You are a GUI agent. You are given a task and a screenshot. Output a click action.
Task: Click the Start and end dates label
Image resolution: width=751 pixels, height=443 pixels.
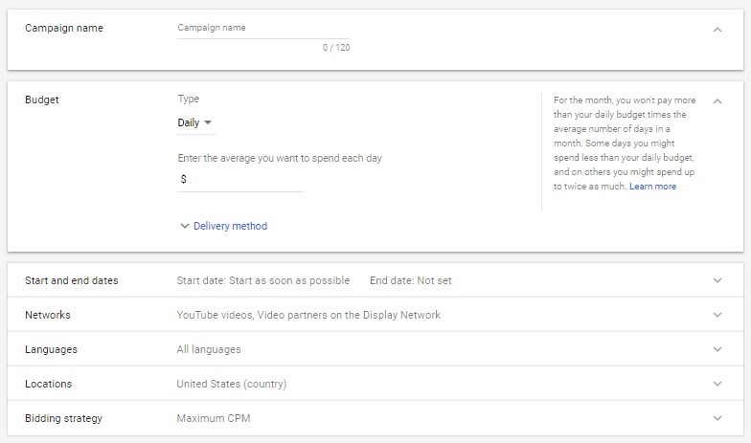[x=72, y=280]
